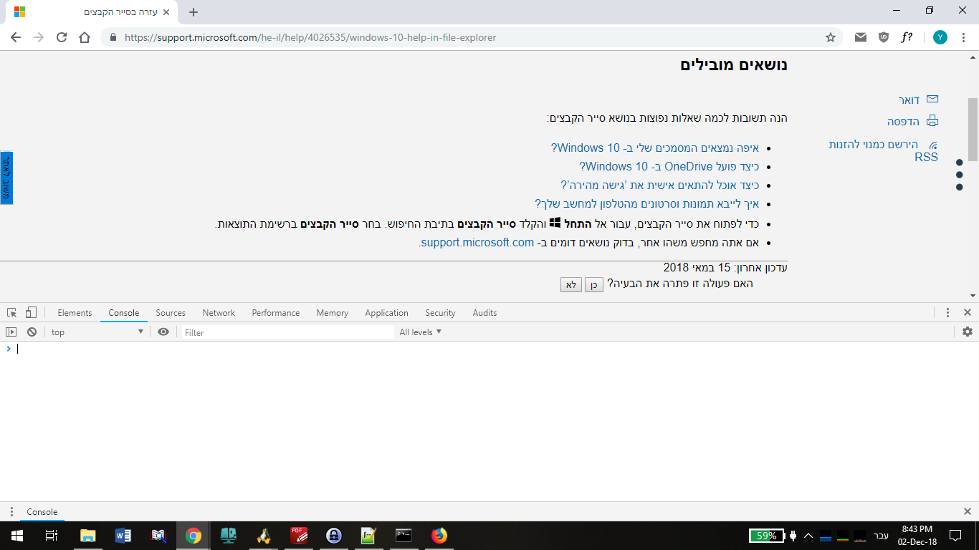Switch to the Application tab

click(x=386, y=313)
